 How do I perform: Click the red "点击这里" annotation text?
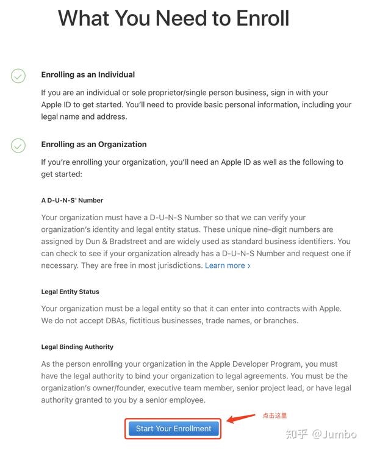tap(274, 415)
